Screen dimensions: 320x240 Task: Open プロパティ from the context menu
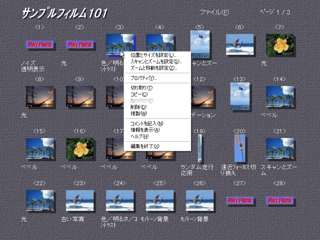tap(144, 78)
